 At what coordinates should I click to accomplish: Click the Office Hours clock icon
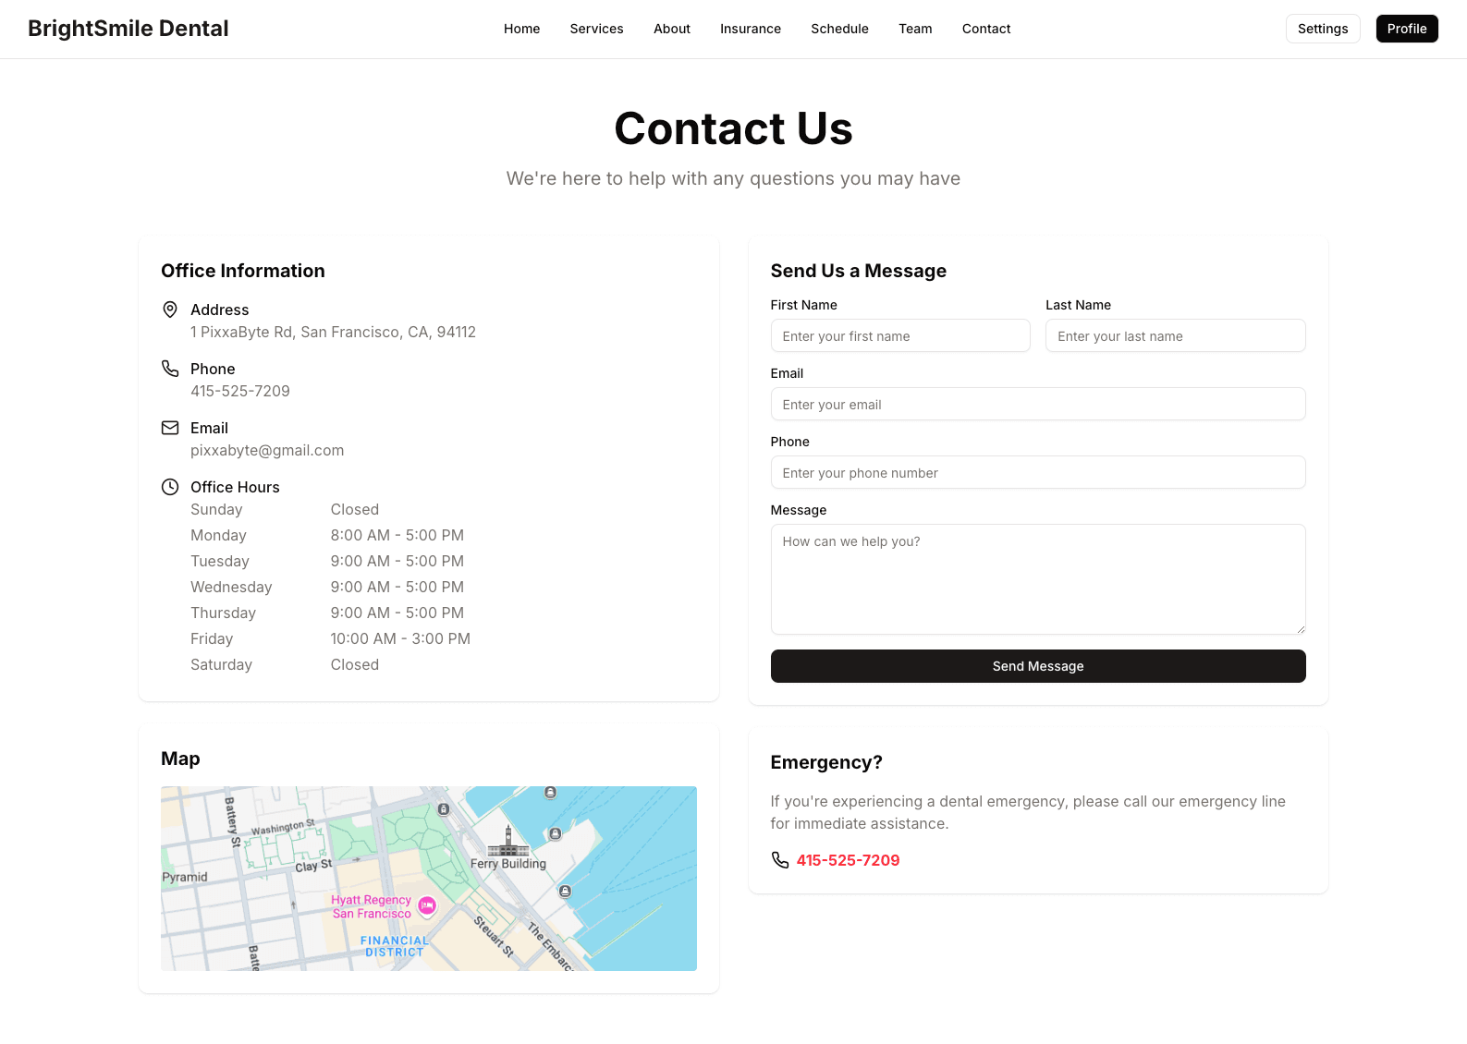170,487
